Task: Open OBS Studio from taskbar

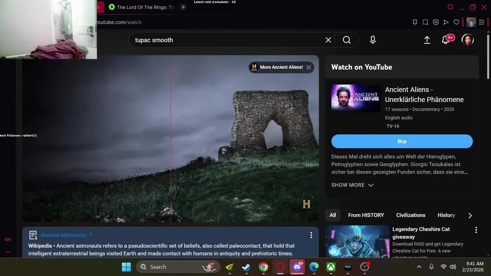Action: point(365,267)
